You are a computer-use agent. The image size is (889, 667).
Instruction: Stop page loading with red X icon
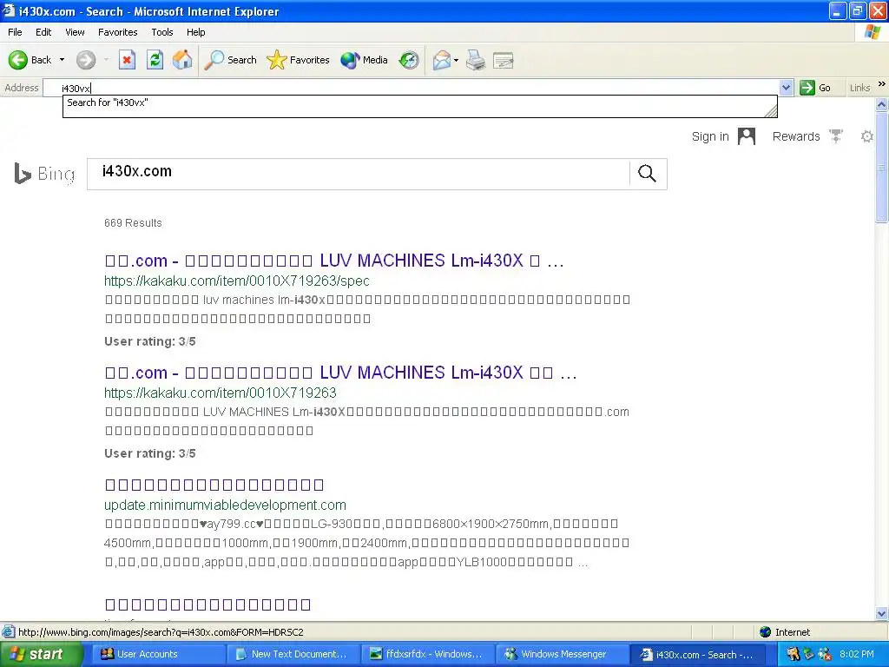point(127,60)
